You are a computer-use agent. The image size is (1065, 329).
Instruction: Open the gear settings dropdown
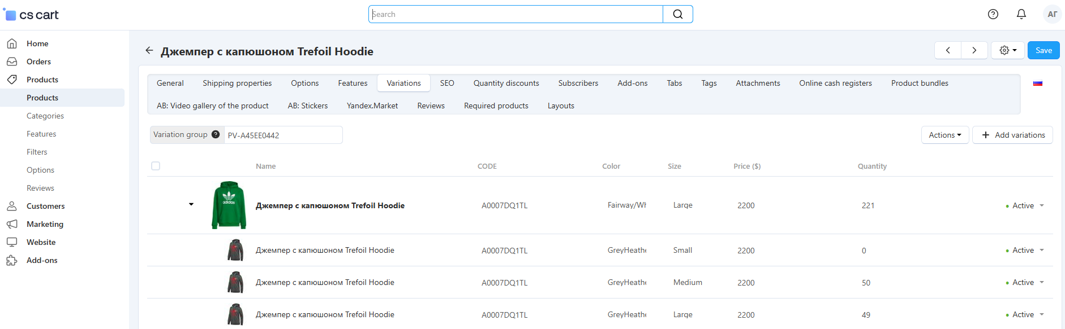point(1008,50)
